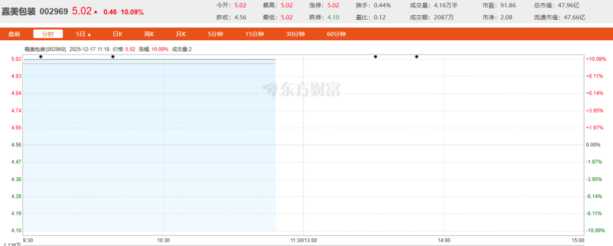The width and height of the screenshot is (613, 246).
Task: Switch to the 盘前 tab
Action: click(14, 34)
